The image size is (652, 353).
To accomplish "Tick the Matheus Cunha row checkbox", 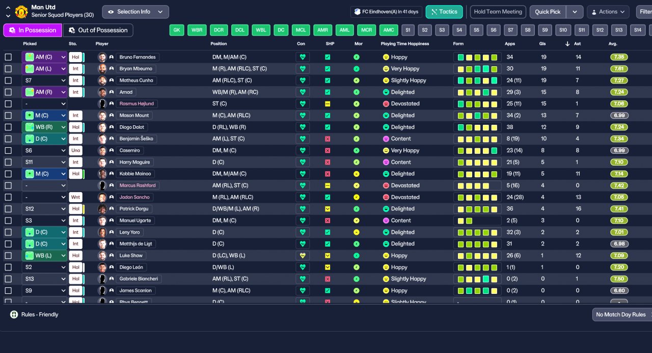I will click(x=8, y=80).
